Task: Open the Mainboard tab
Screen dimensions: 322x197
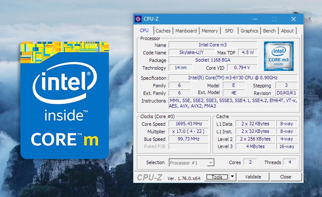Action: pos(186,31)
